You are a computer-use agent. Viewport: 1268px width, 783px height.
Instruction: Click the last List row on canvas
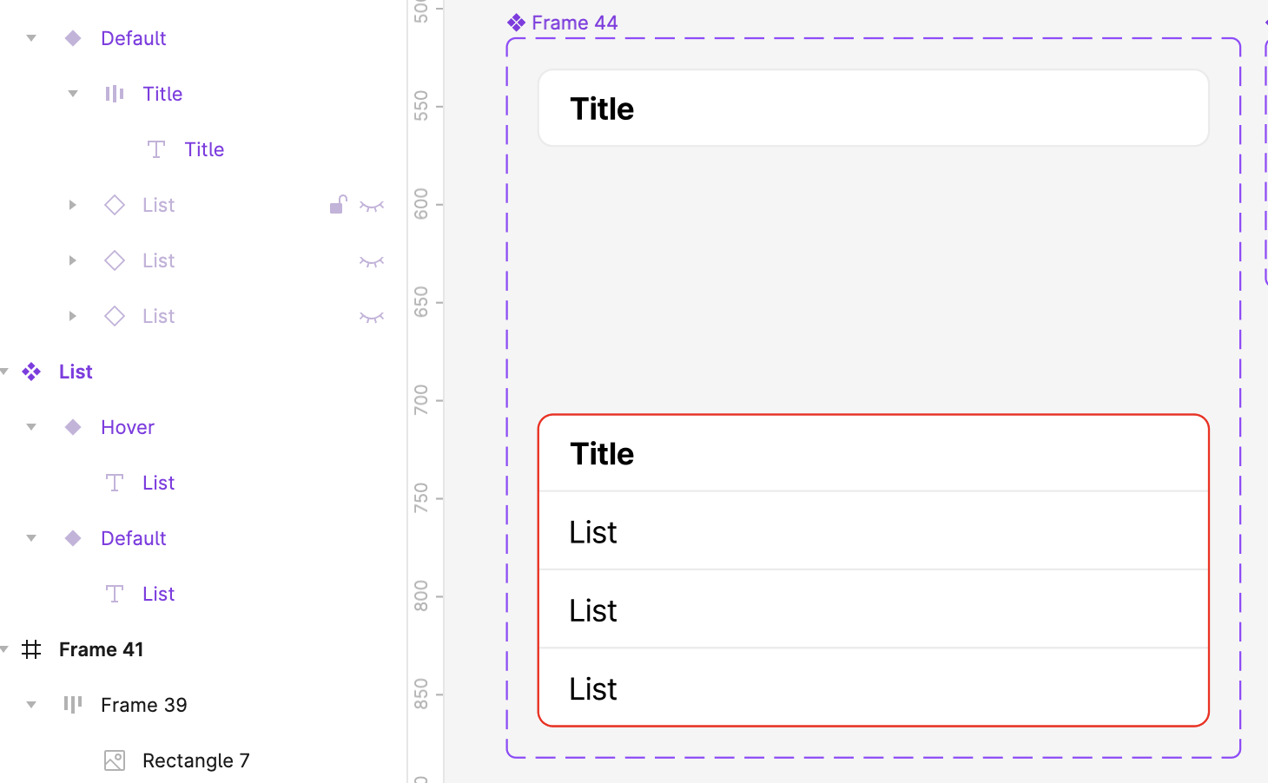click(x=873, y=688)
